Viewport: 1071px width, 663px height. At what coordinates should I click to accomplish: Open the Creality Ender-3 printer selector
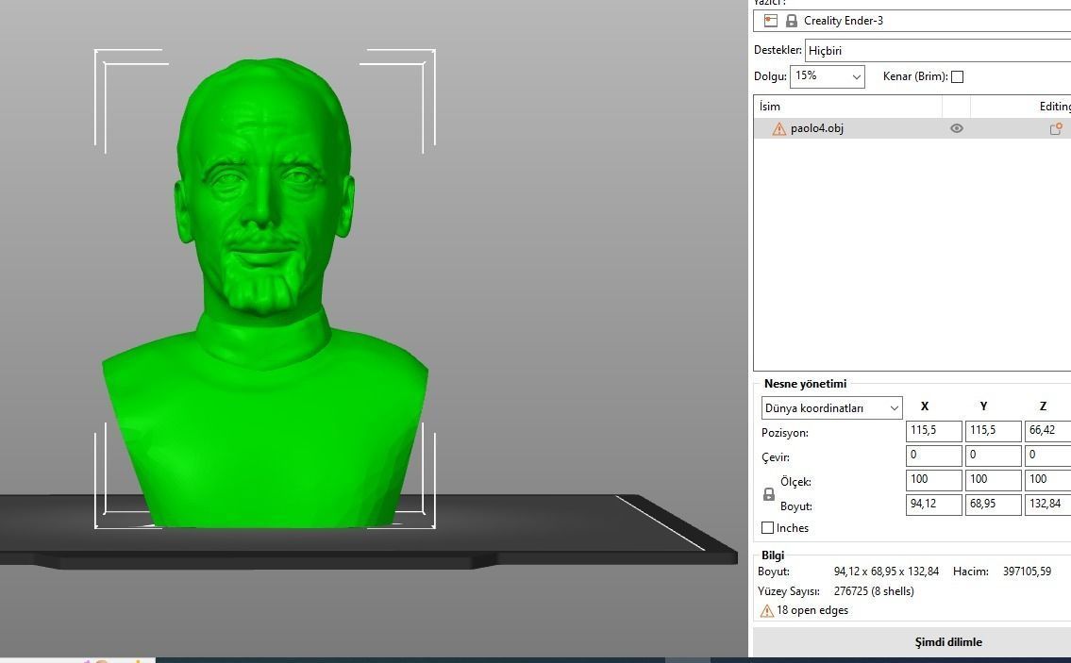coord(912,21)
